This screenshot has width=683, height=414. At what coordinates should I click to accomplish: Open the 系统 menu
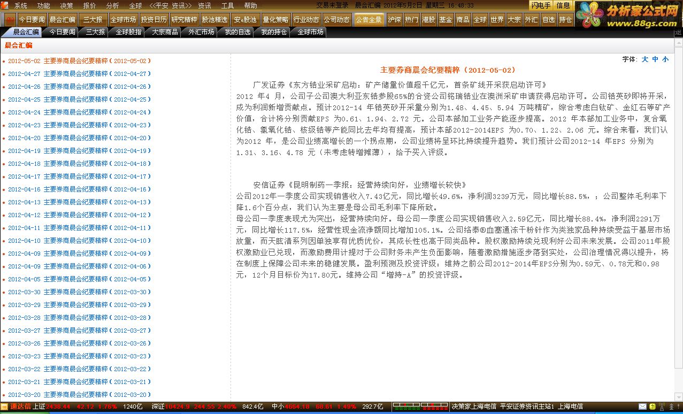pyautogui.click(x=21, y=5)
